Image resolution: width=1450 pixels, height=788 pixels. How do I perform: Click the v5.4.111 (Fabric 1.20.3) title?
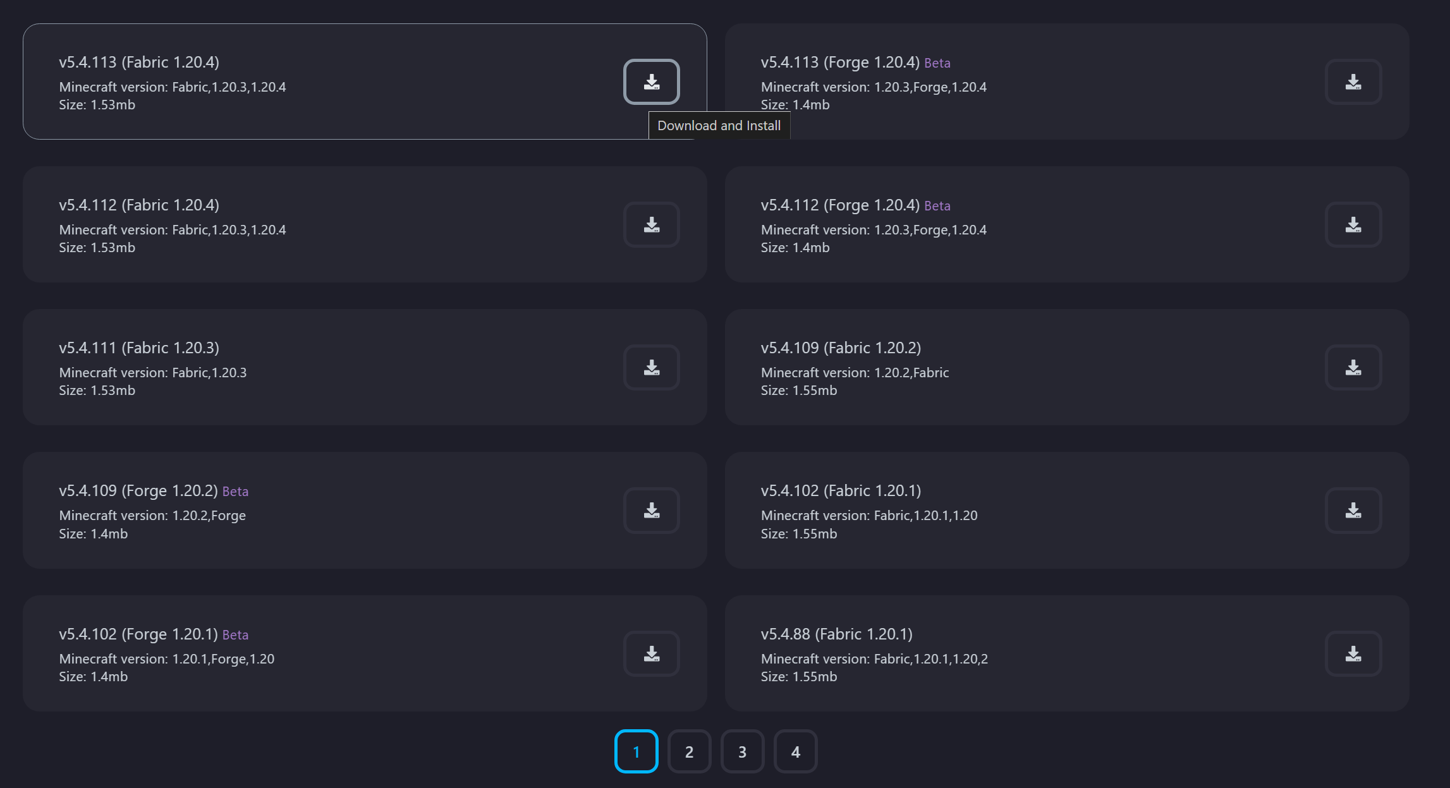tap(139, 348)
